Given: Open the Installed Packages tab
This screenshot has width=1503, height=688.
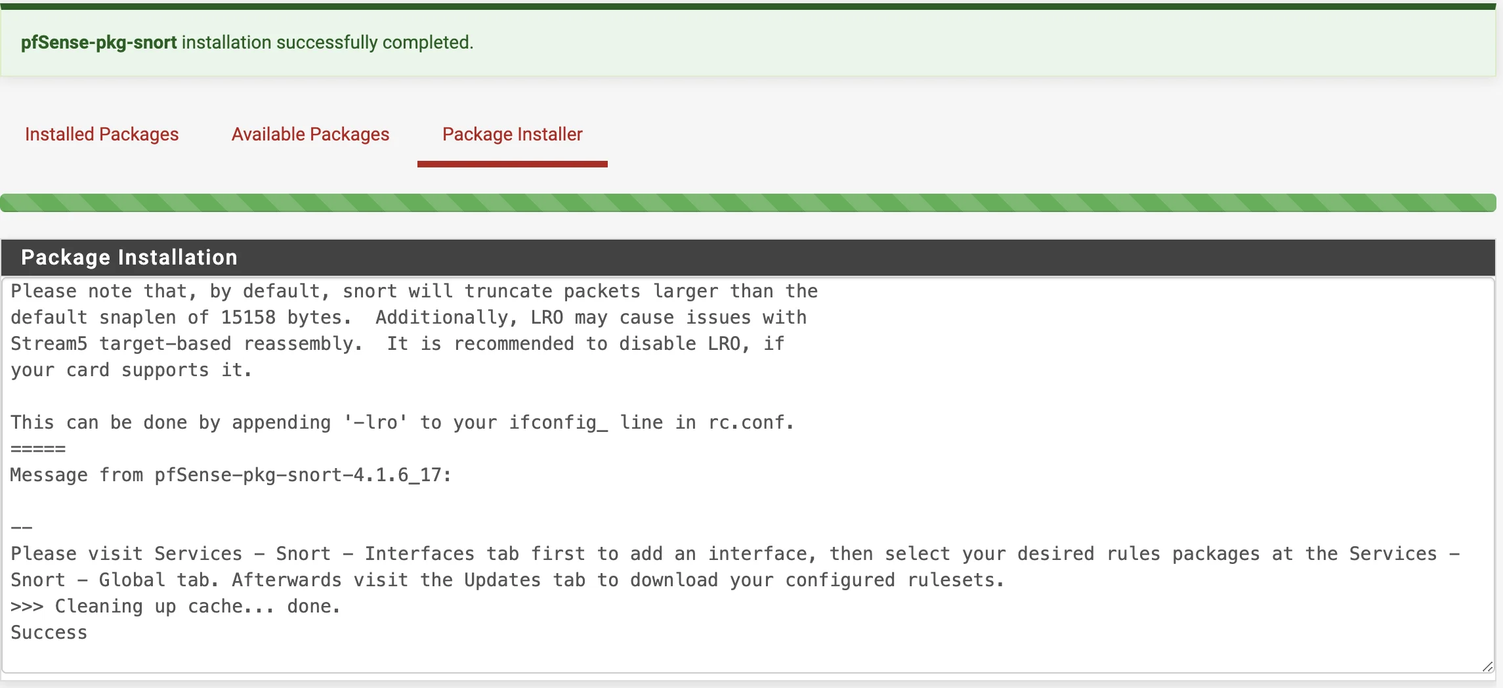Looking at the screenshot, I should click(x=102, y=134).
